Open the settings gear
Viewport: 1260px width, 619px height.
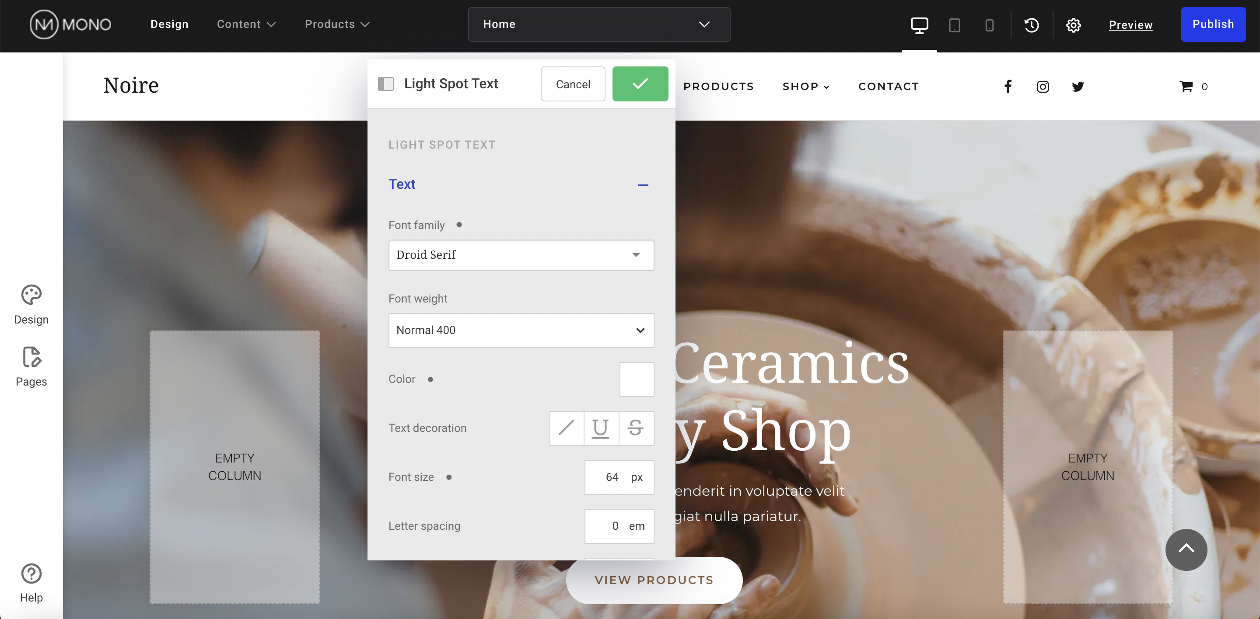1073,25
